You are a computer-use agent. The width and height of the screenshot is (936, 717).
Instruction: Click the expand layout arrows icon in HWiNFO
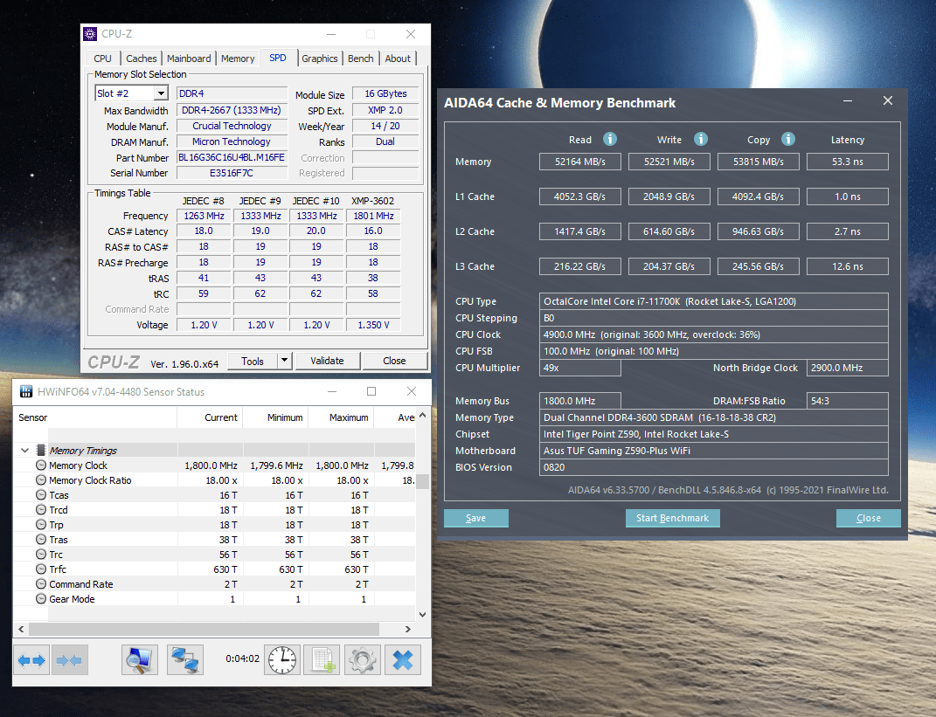click(x=31, y=660)
